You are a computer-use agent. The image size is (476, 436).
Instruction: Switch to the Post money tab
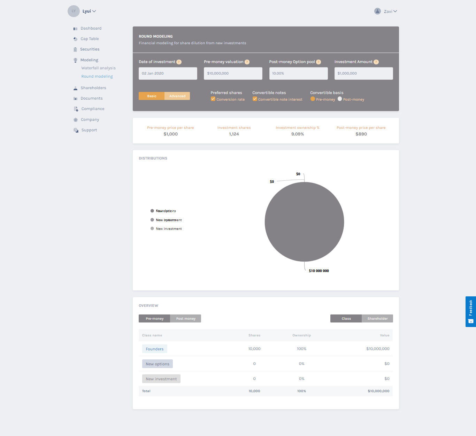186,319
